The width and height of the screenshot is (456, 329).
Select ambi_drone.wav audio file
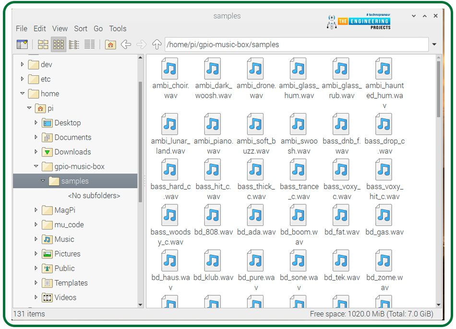(256, 79)
